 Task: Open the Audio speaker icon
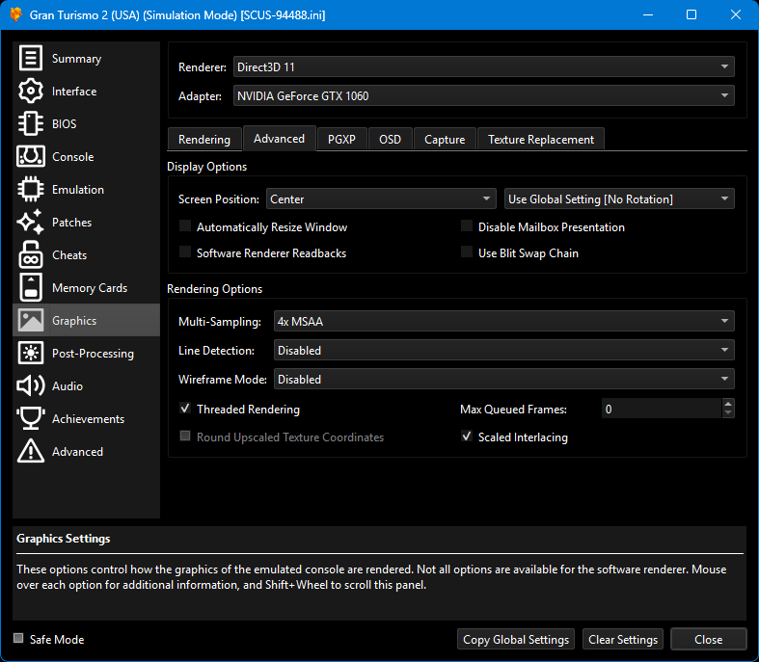[31, 386]
